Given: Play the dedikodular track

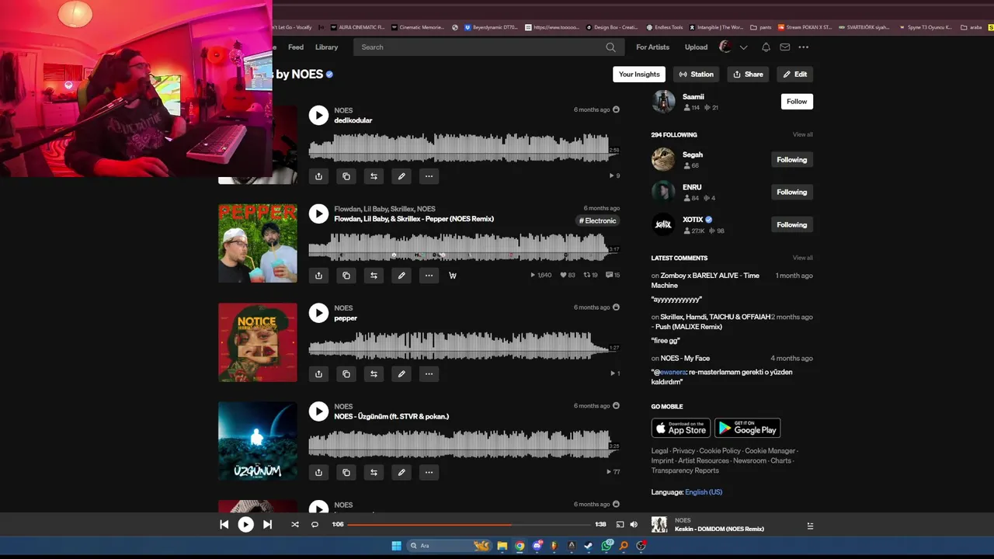Looking at the screenshot, I should [318, 115].
